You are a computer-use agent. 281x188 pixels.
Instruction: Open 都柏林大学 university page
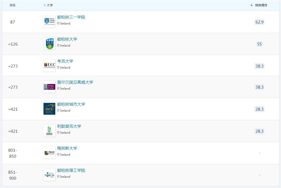click(67, 39)
